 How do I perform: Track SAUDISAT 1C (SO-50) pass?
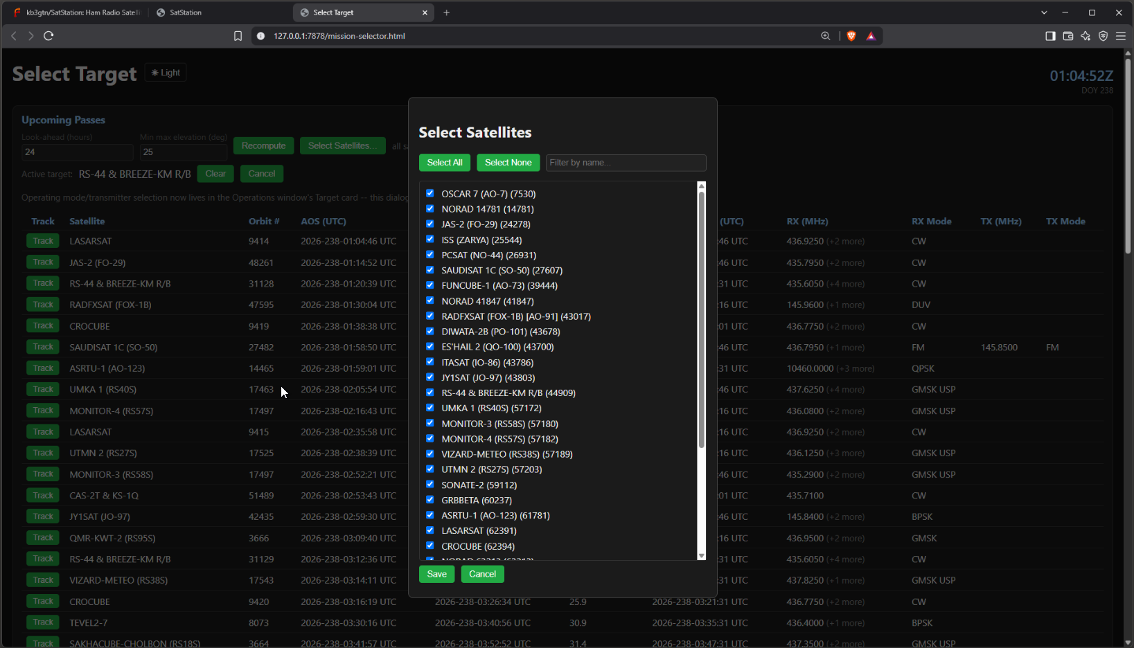pos(43,347)
